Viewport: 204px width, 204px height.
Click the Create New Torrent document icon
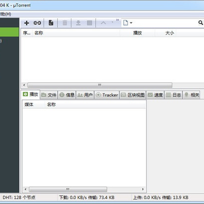click(51, 23)
